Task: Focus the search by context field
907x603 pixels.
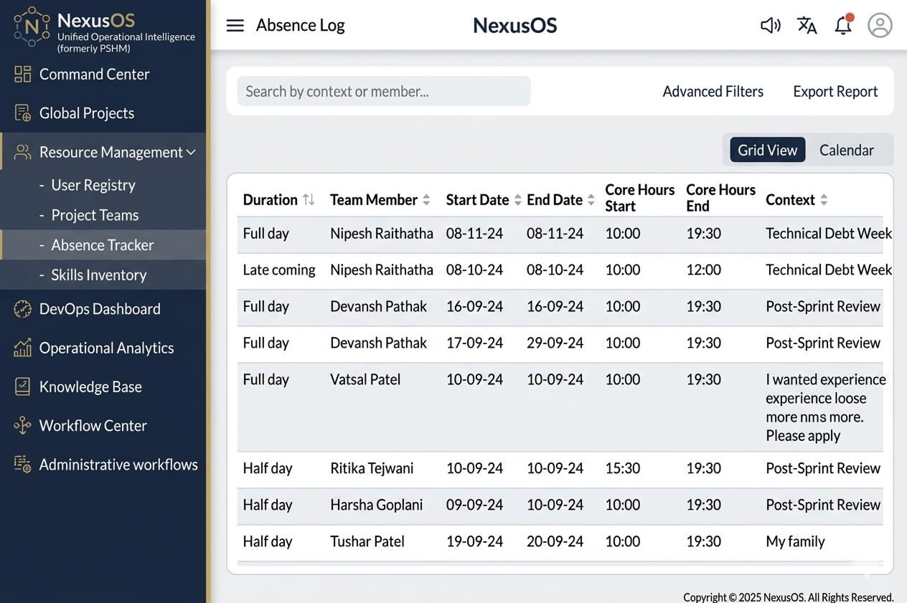Action: pyautogui.click(x=384, y=92)
